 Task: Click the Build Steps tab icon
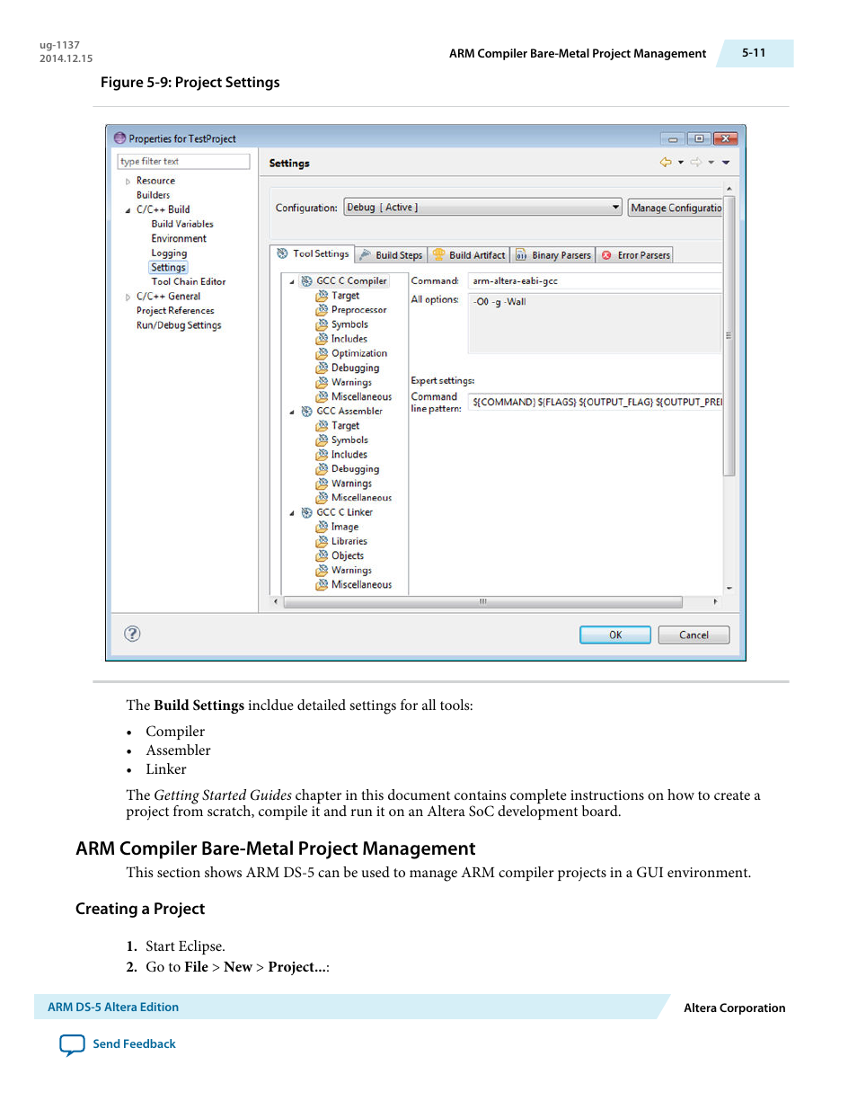[366, 255]
